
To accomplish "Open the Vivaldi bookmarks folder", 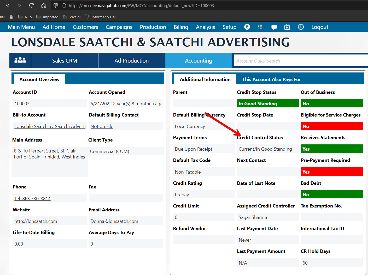I will (x=72, y=17).
